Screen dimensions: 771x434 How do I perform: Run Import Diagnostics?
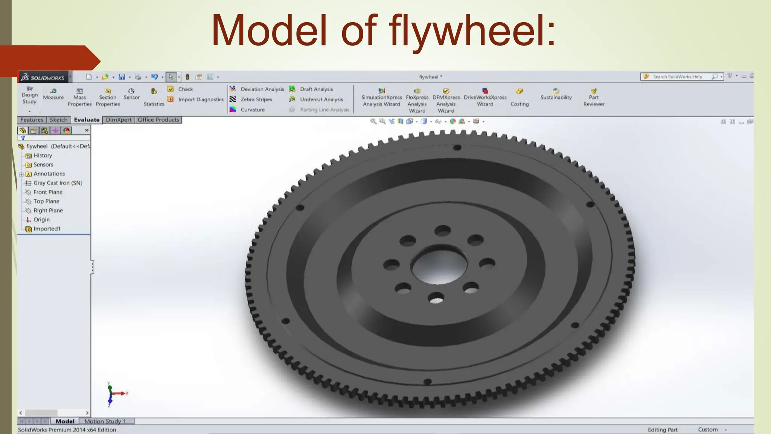[195, 99]
